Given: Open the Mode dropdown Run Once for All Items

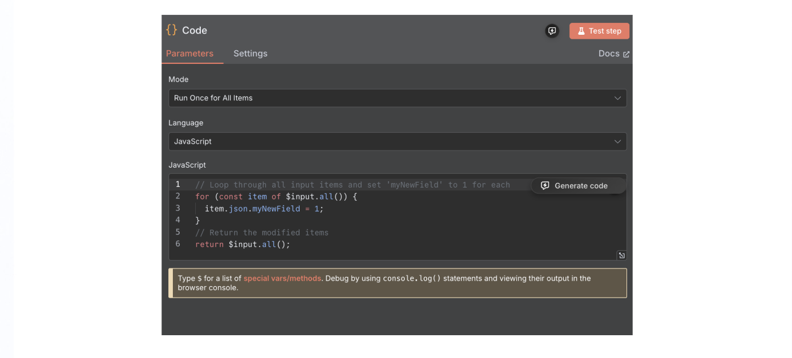Looking at the screenshot, I should click(x=398, y=98).
